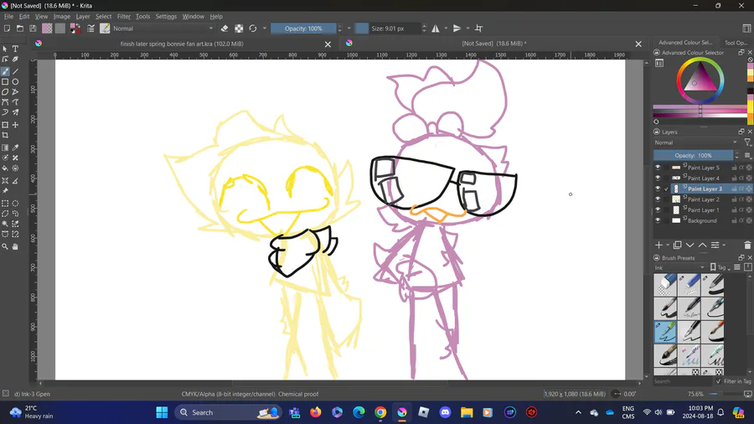This screenshot has width=754, height=424.
Task: Select the Pan hand tool
Action: [x=15, y=246]
